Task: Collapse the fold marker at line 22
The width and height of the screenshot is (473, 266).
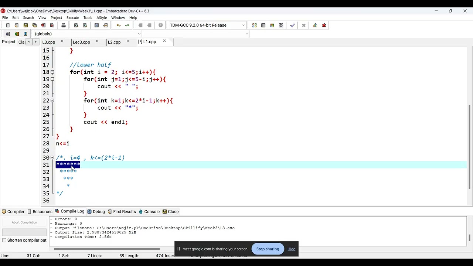Action: click(52, 100)
